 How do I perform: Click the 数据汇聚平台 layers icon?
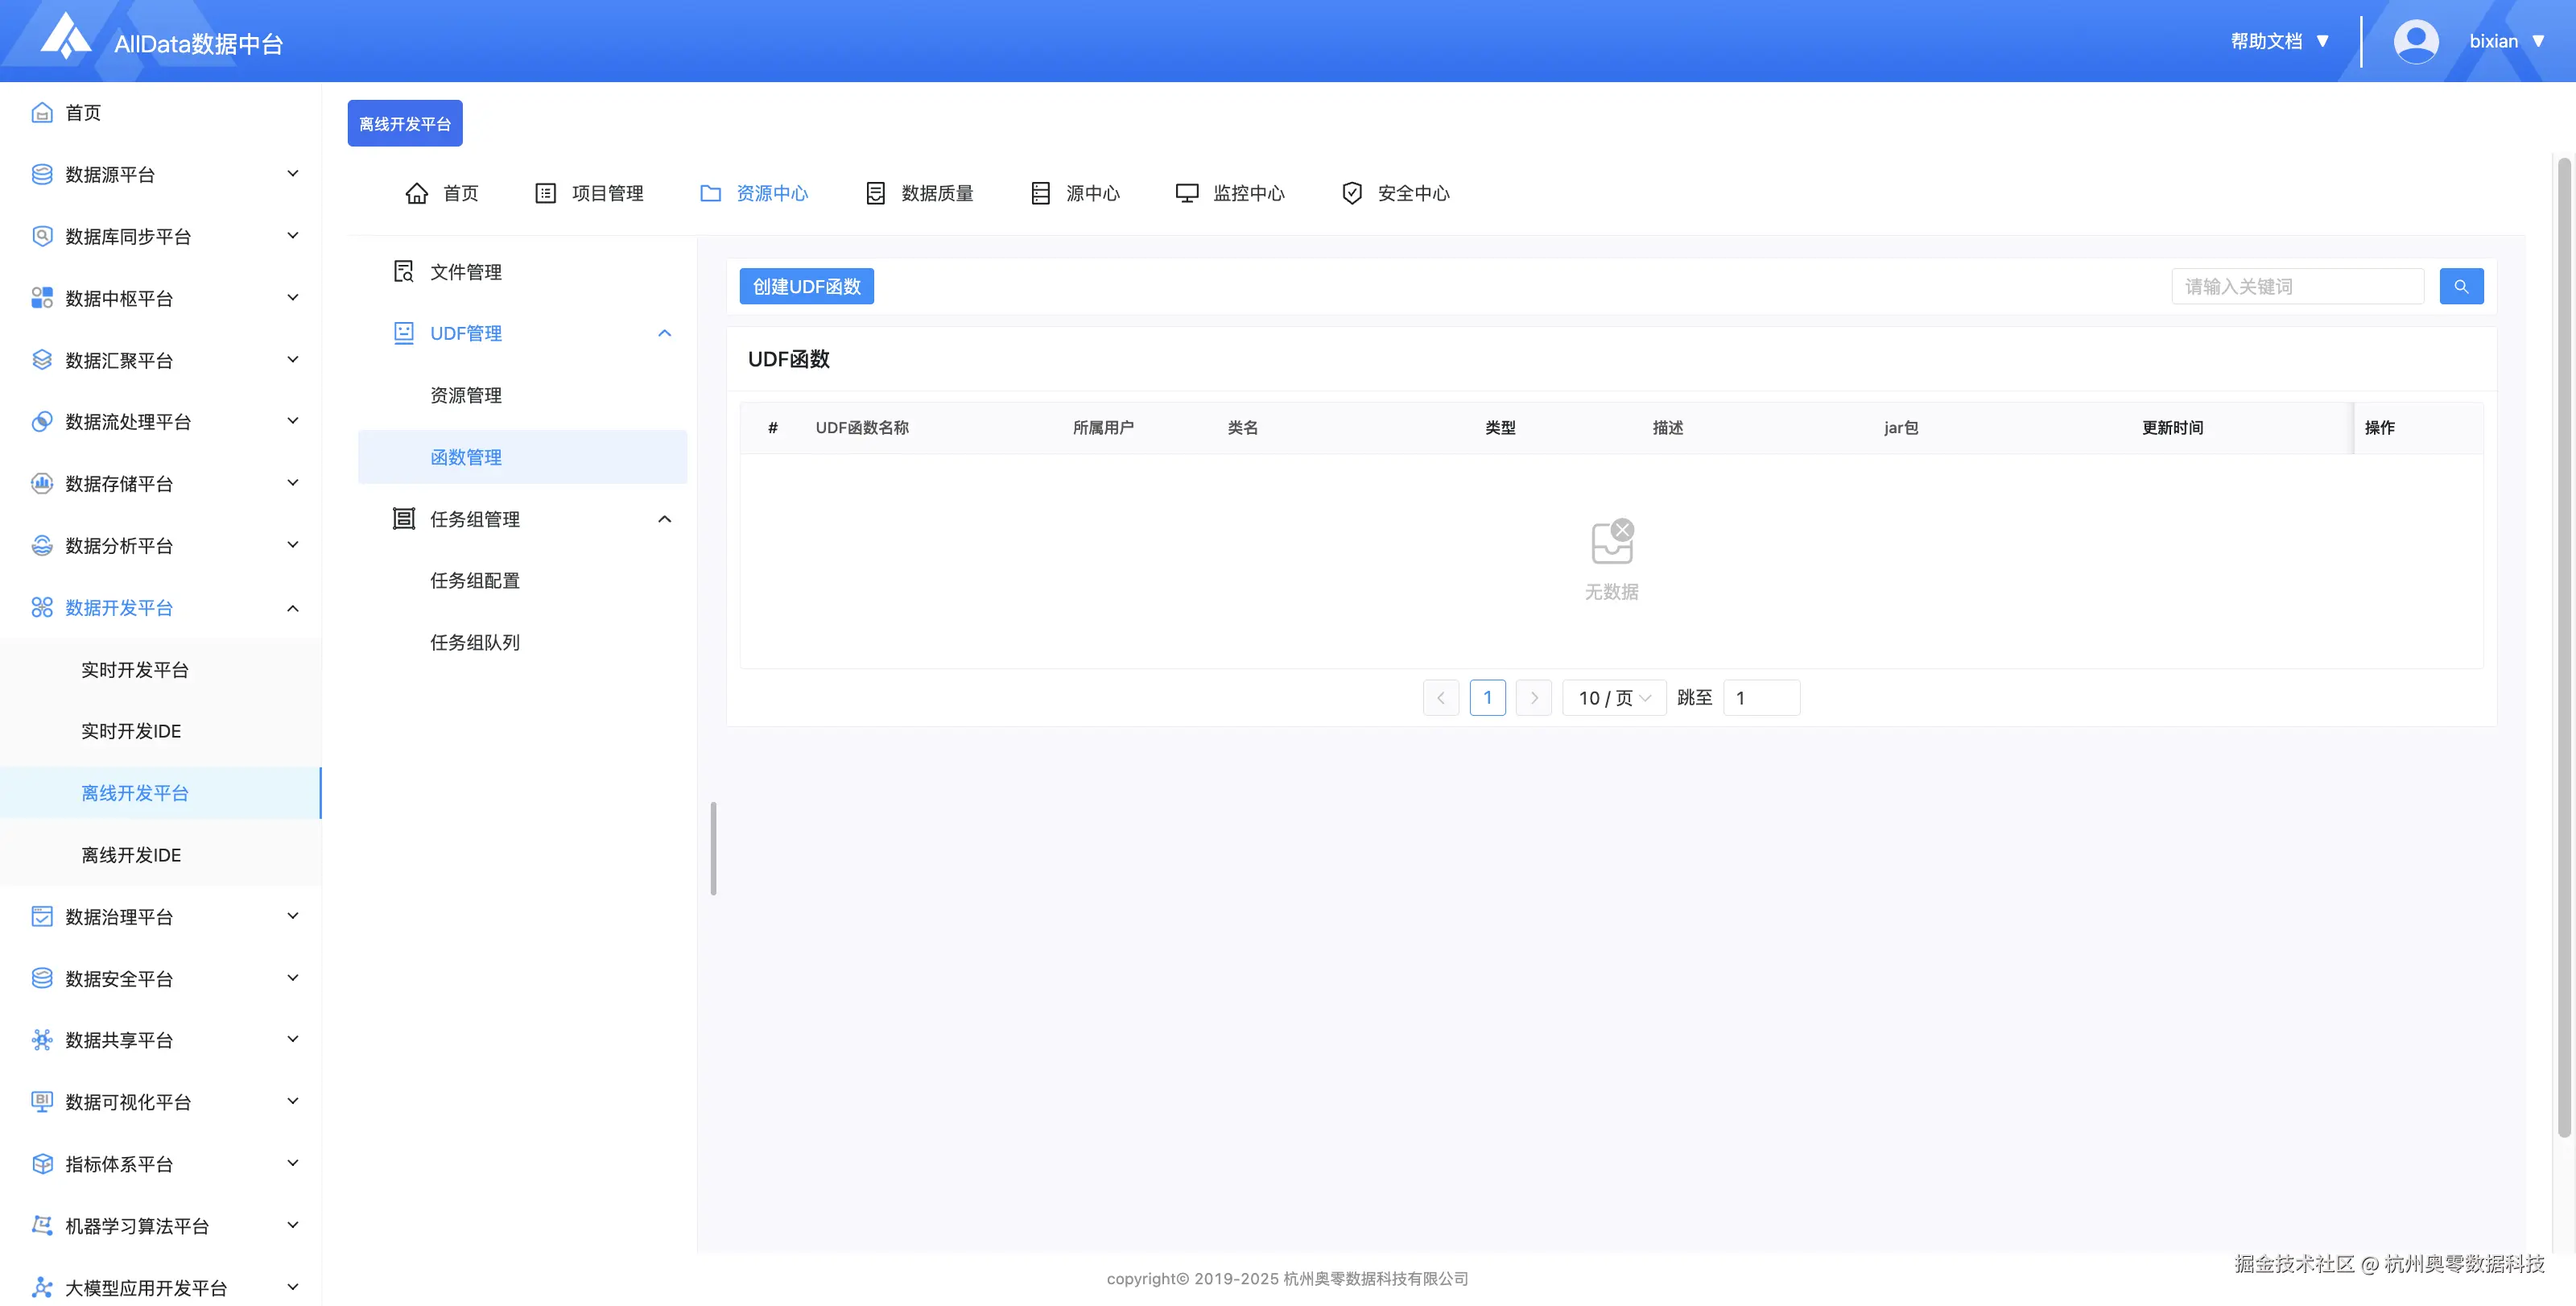tap(42, 360)
